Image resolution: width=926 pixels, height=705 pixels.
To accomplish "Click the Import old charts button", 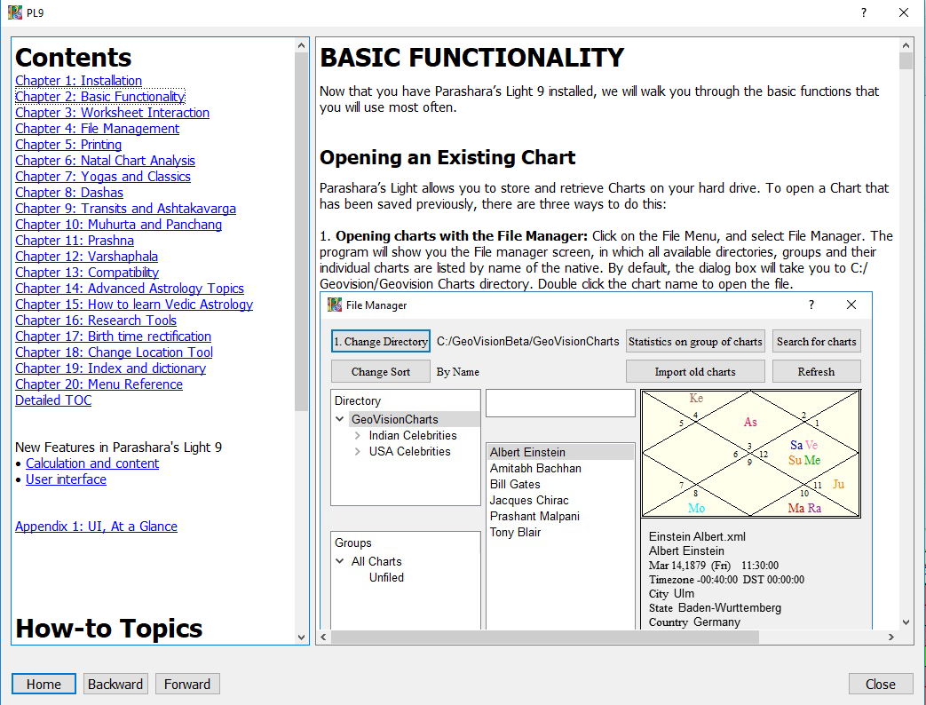I will click(x=695, y=371).
